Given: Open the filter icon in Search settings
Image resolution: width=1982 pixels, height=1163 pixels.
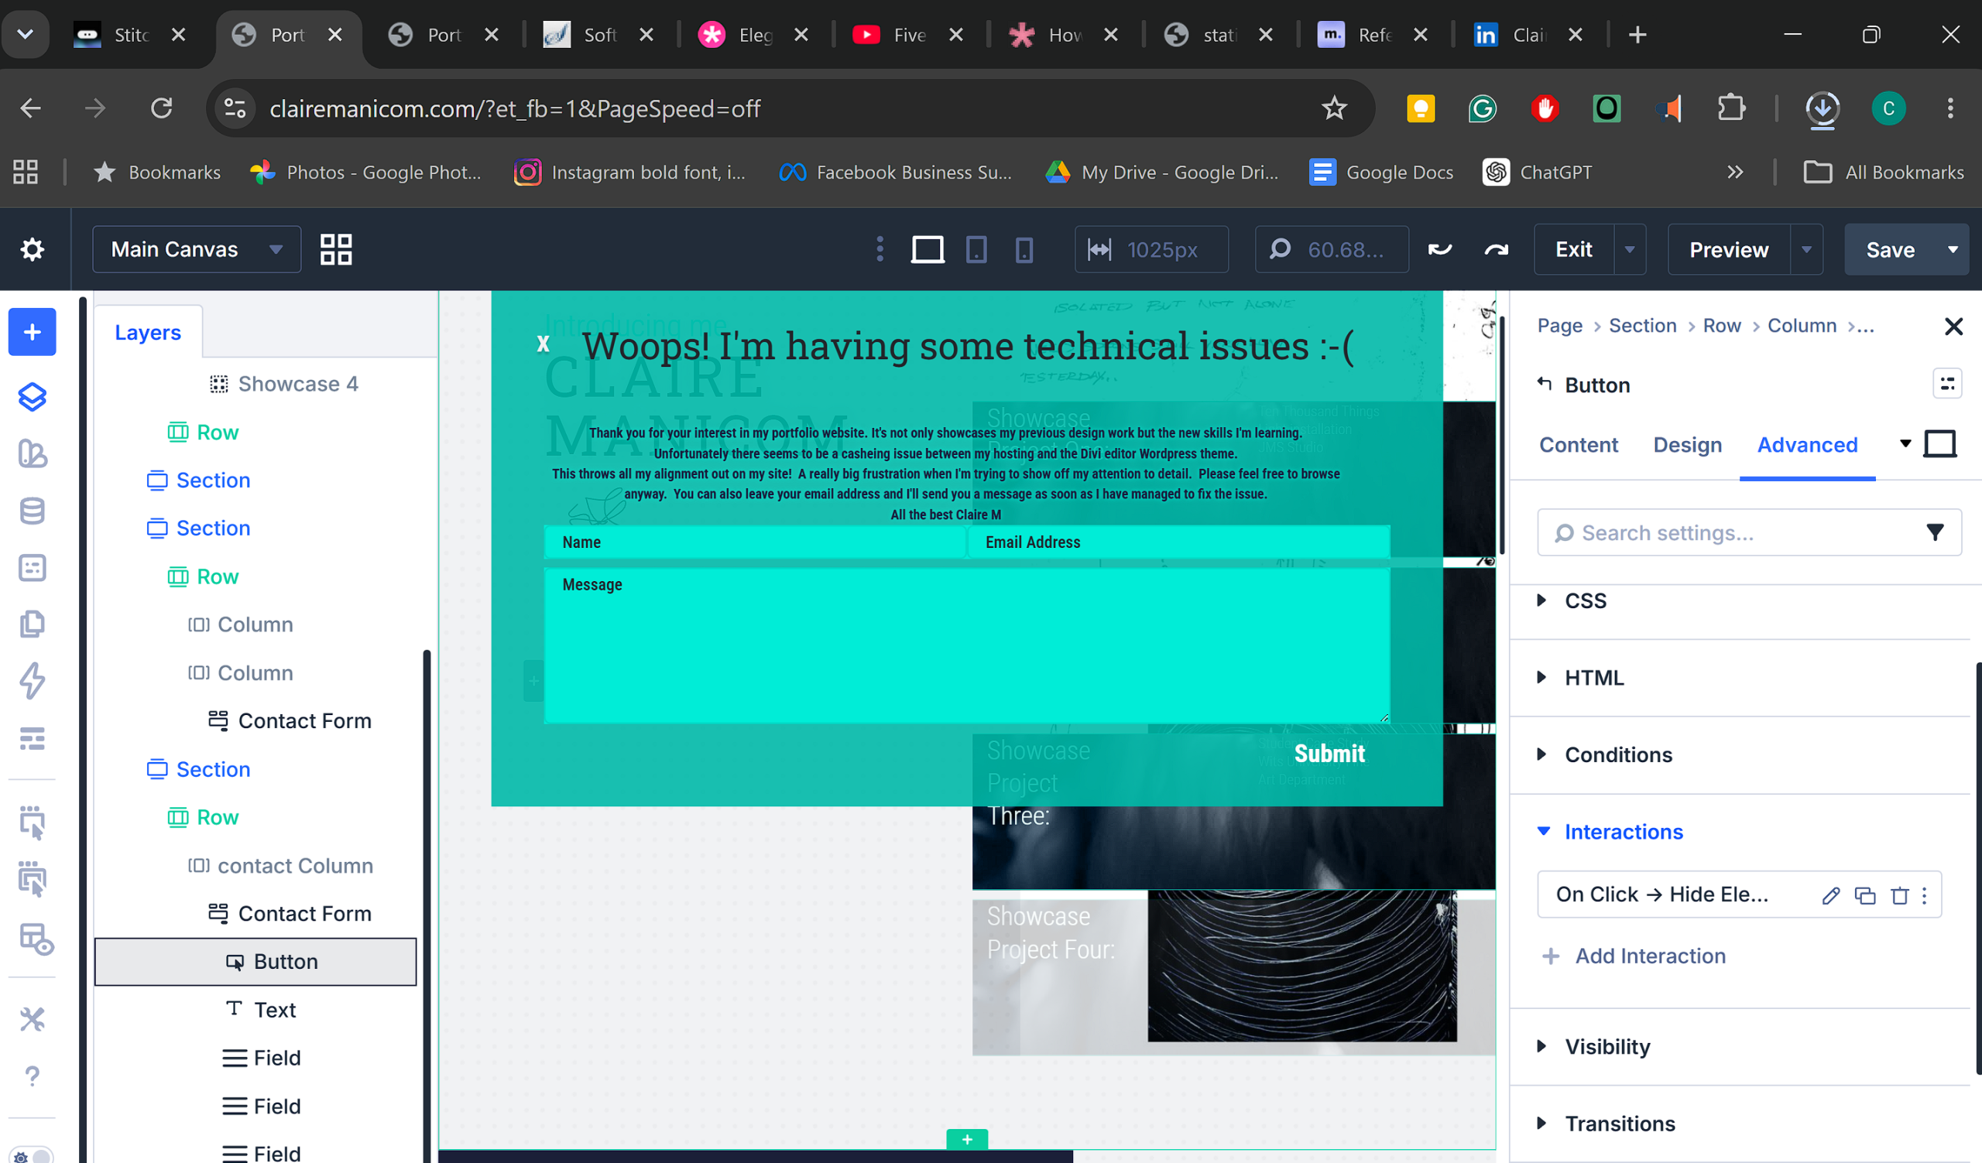Looking at the screenshot, I should pos(1935,533).
